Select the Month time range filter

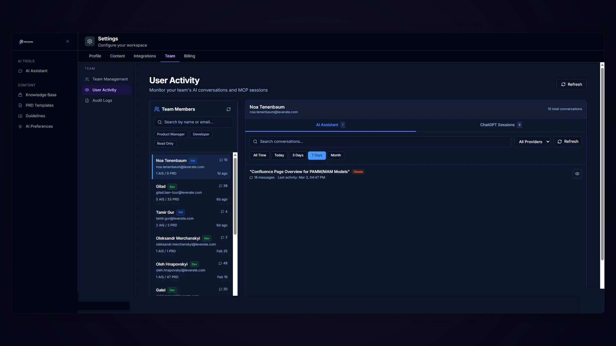point(336,155)
